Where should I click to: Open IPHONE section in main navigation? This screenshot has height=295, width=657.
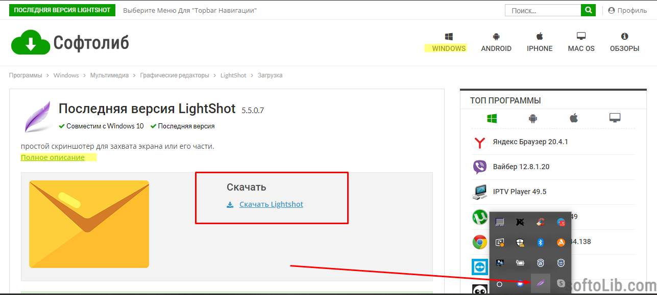coord(540,43)
